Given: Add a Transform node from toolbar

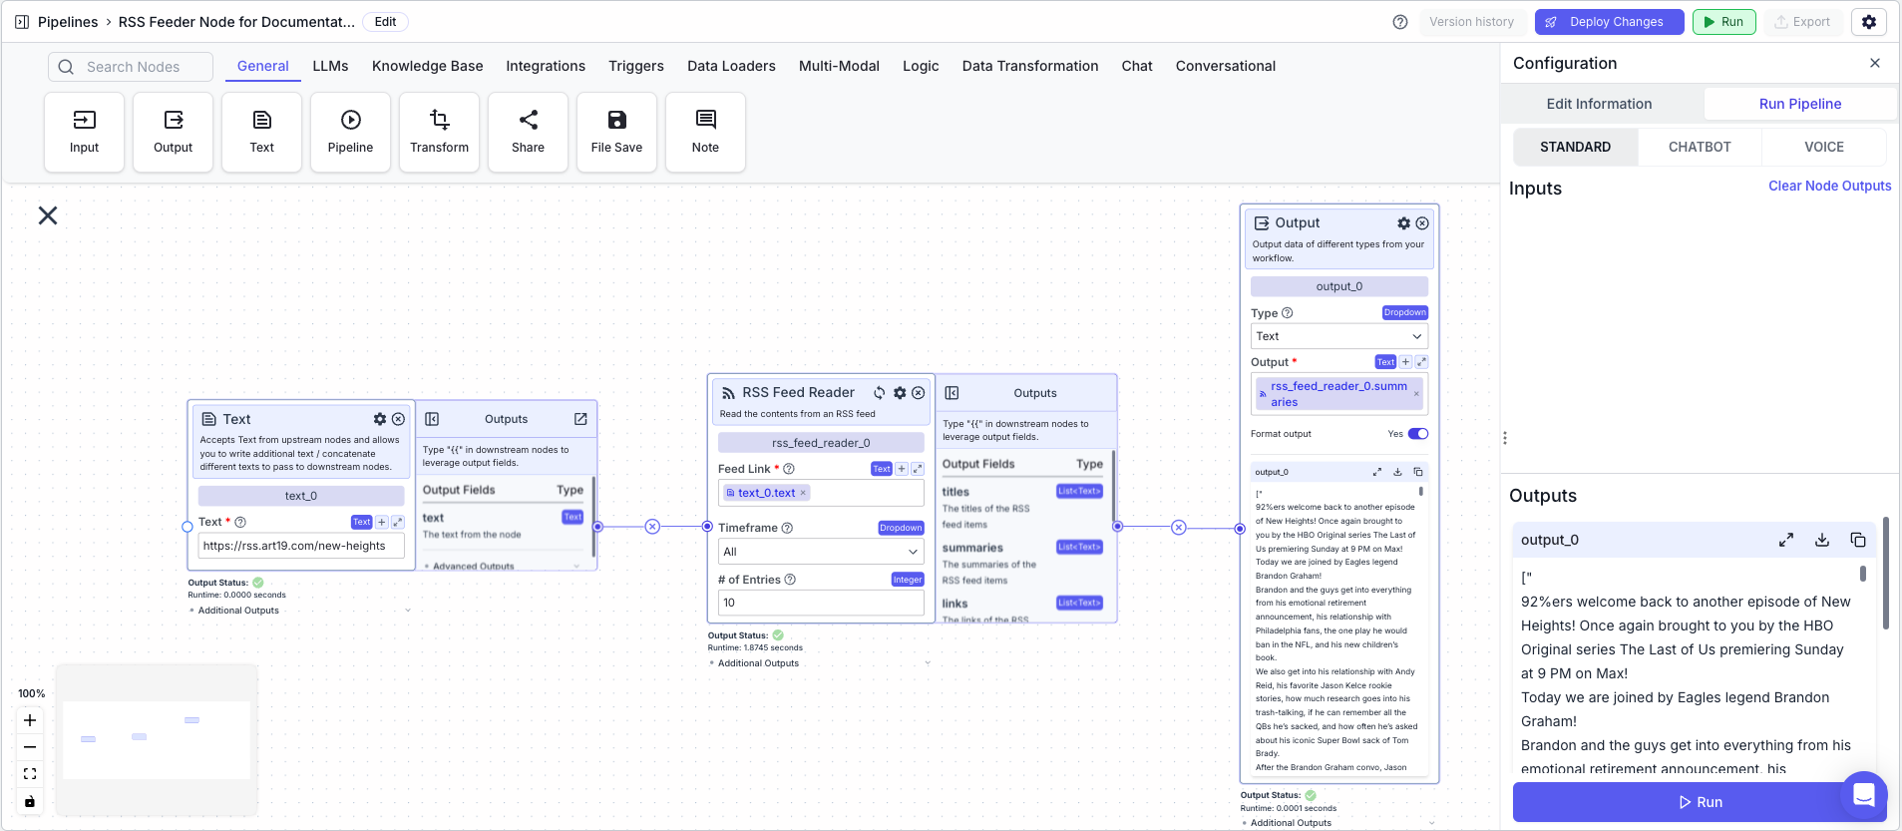Looking at the screenshot, I should [x=439, y=132].
